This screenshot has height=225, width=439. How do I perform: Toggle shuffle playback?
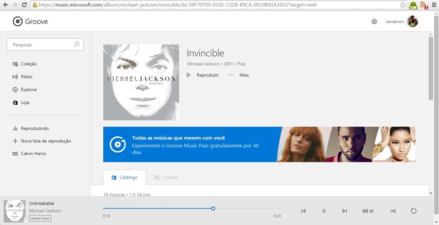tap(393, 211)
